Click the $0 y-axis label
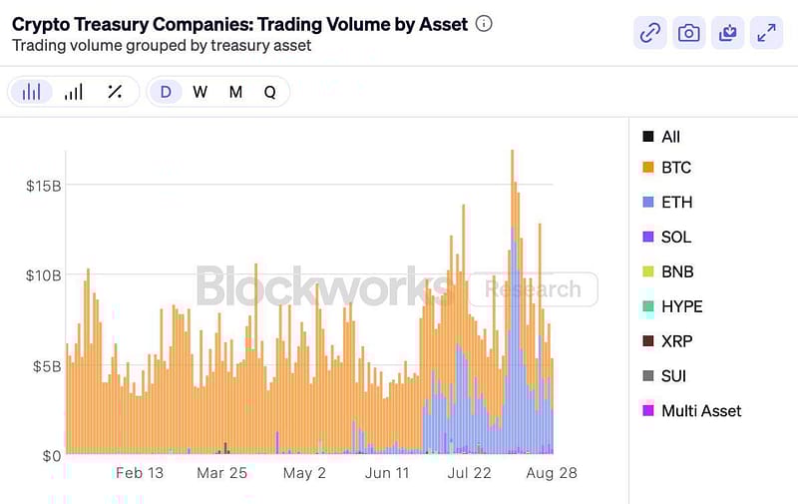Screen dimensions: 798x504 pyautogui.click(x=52, y=456)
